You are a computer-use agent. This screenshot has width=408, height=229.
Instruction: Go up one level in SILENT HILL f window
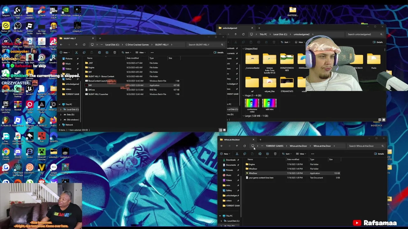[x=76, y=45]
